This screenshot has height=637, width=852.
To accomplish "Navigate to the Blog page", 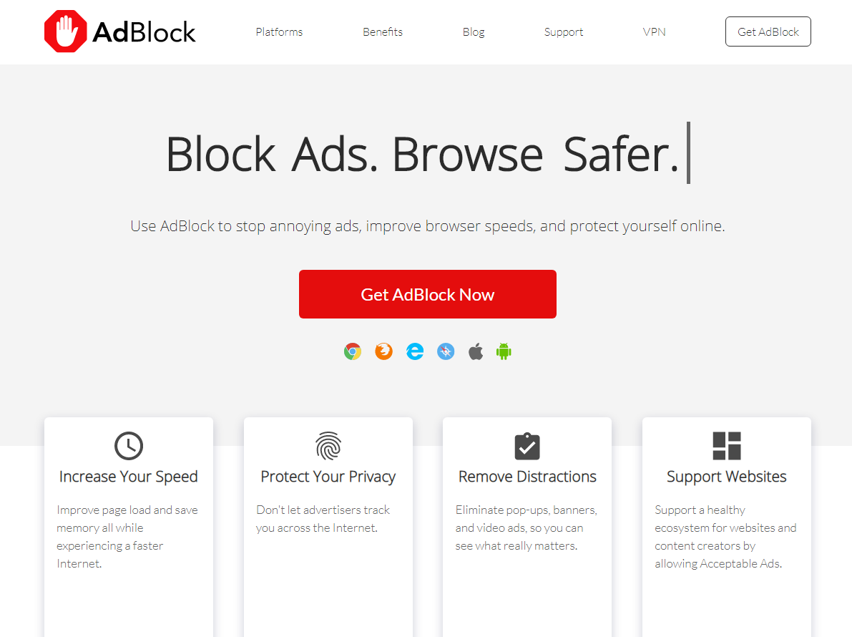I will click(473, 31).
